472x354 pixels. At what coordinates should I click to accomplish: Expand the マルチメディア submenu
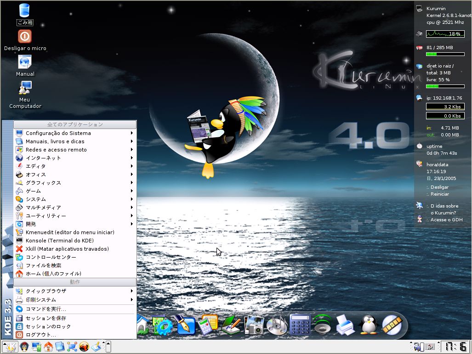[x=75, y=208]
